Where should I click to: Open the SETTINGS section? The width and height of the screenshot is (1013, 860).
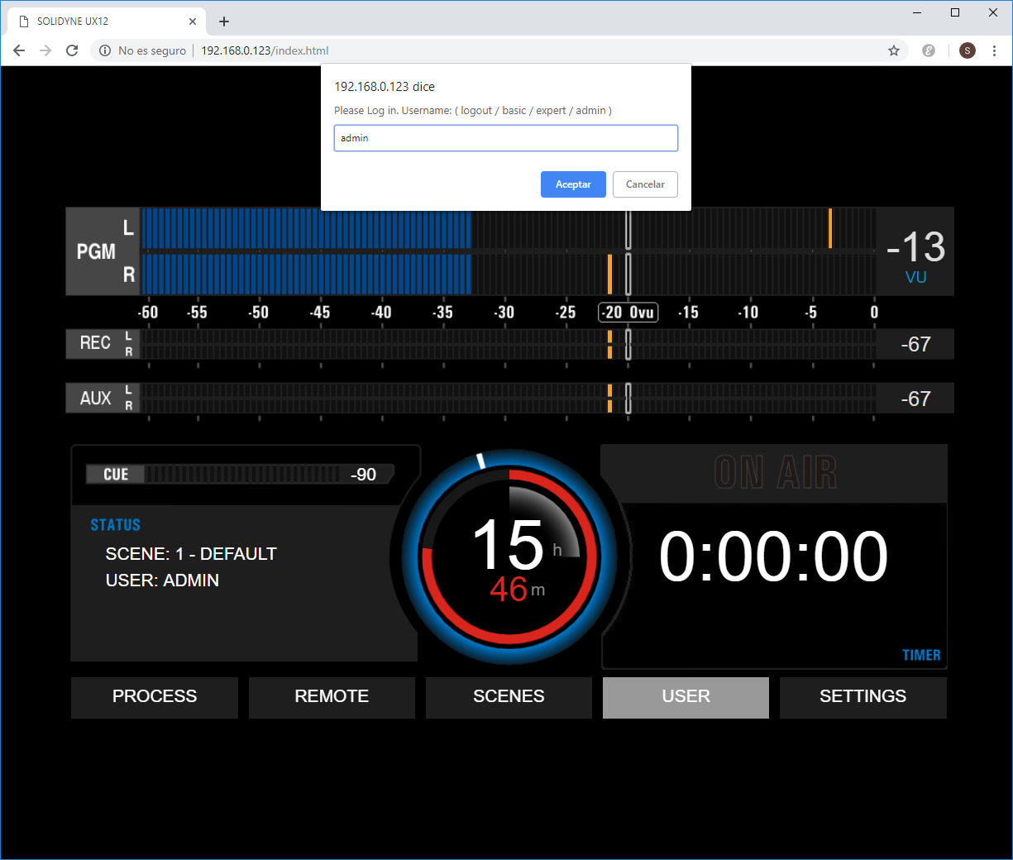pyautogui.click(x=862, y=697)
